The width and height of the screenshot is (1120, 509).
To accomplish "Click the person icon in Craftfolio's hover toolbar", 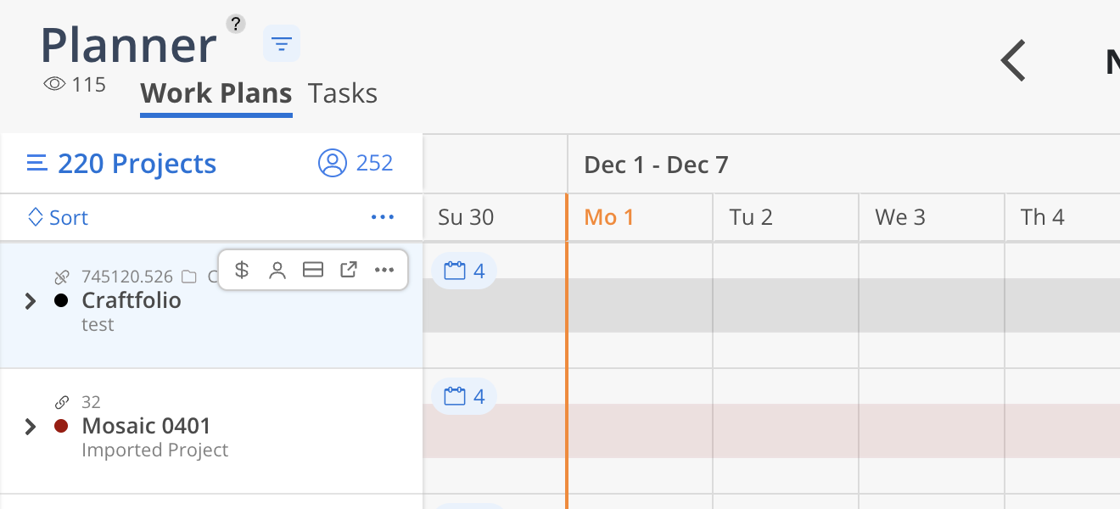I will (x=277, y=270).
